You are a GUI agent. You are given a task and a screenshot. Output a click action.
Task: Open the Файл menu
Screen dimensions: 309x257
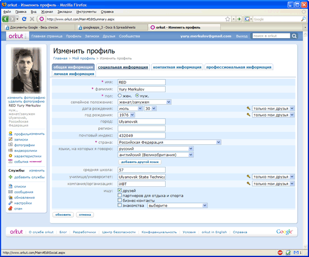point(7,12)
